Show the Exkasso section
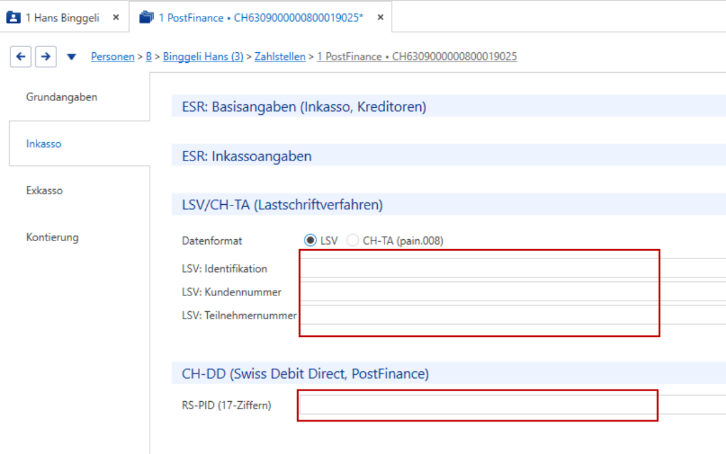This screenshot has height=454, width=726. [x=44, y=190]
